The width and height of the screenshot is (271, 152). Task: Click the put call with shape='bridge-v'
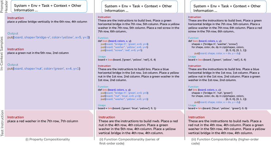(48, 37)
